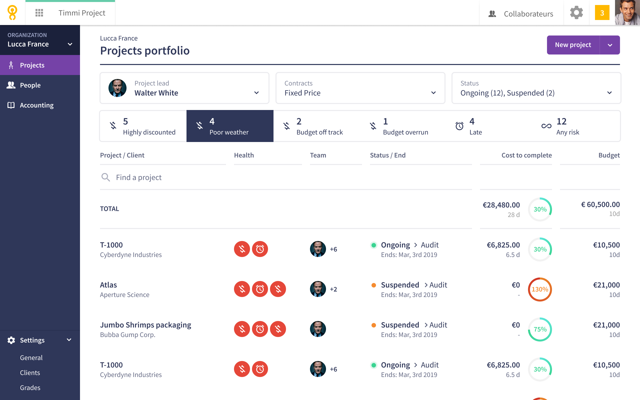Toggle the Highly discounted filter
The image size is (640, 400).
(143, 126)
